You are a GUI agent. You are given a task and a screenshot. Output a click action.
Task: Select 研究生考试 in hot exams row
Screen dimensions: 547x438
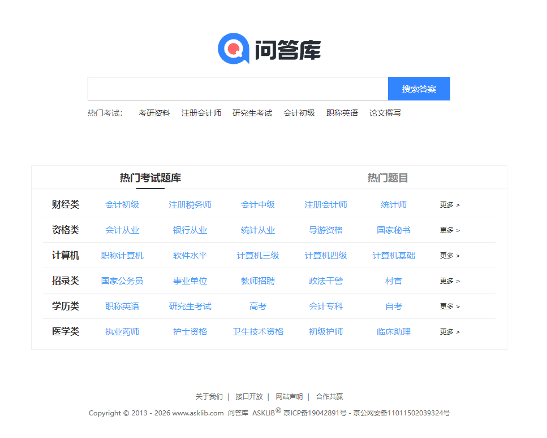point(252,113)
